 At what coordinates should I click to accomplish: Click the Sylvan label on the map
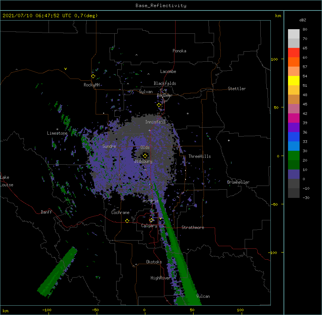146,92
